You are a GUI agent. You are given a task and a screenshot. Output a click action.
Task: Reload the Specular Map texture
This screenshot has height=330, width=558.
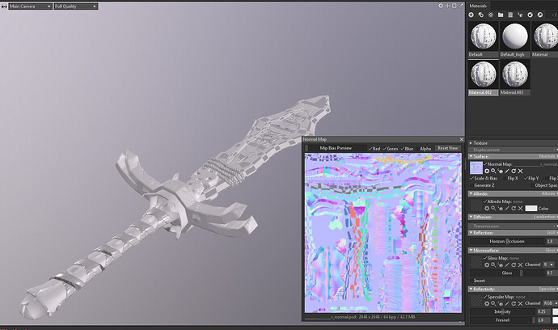coord(514,303)
